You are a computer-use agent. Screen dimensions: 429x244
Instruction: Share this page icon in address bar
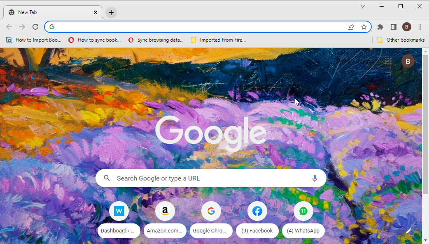pyautogui.click(x=351, y=27)
